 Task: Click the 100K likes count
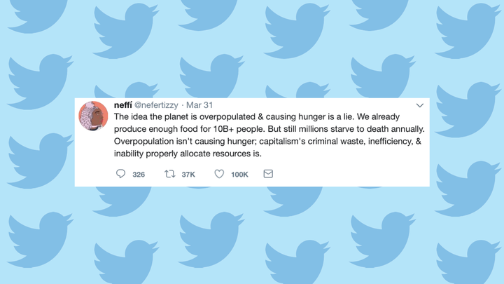click(x=239, y=175)
